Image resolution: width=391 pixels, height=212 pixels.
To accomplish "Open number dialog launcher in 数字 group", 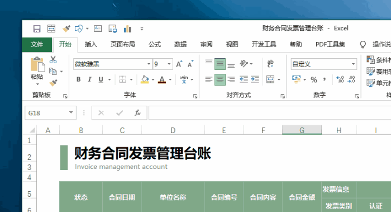I will point(357,96).
